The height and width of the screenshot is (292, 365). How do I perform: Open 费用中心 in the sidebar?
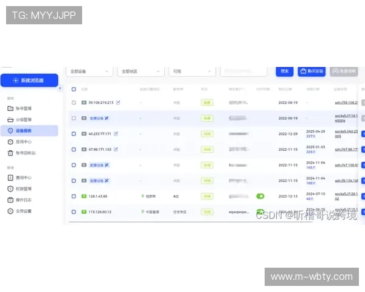coord(24,178)
